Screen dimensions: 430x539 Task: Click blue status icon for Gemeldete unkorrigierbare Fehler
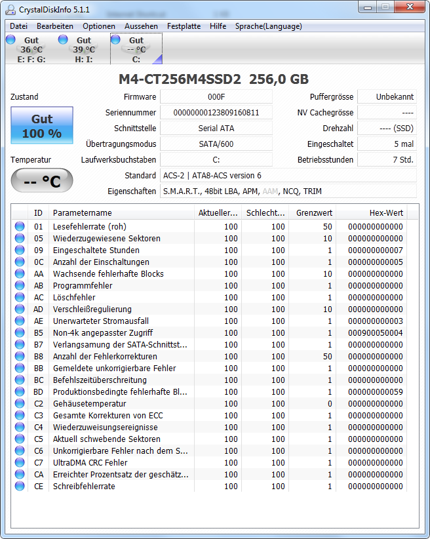(x=20, y=368)
